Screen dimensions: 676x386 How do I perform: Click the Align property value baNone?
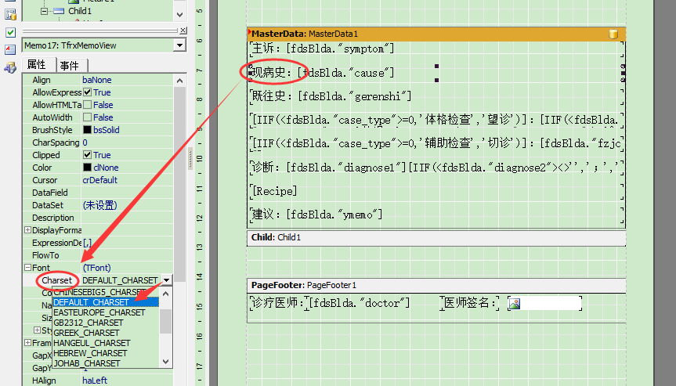tap(97, 80)
